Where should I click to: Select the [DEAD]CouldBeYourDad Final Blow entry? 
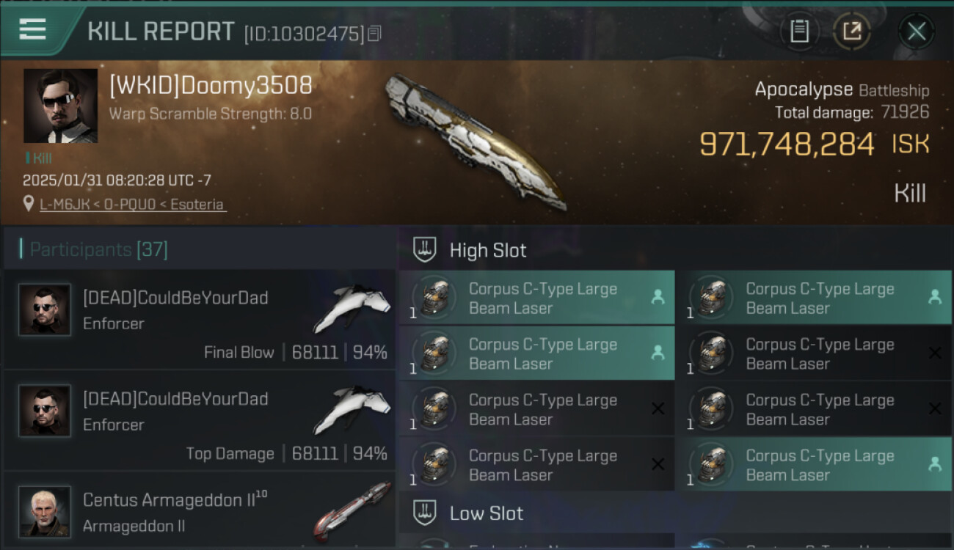tap(200, 319)
